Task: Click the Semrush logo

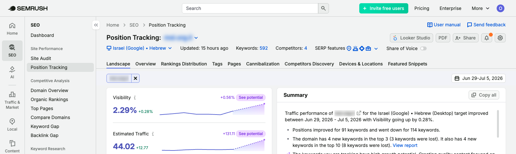Action: pos(28,8)
